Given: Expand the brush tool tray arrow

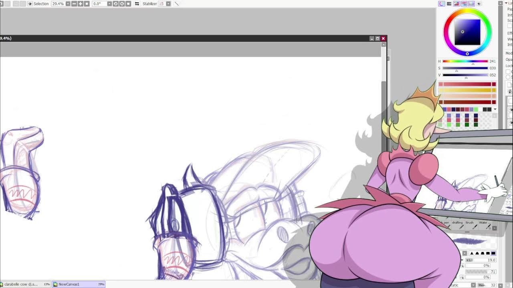Looking at the screenshot, I should (494, 228).
